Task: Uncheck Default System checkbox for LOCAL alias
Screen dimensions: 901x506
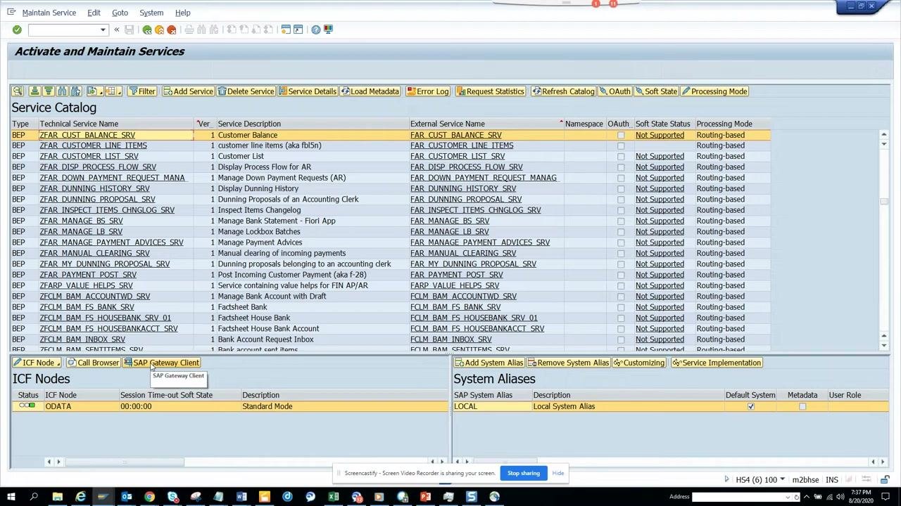Action: [750, 406]
